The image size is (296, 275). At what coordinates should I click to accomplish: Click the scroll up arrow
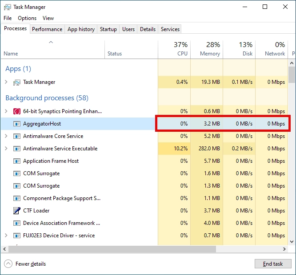tap(292, 63)
